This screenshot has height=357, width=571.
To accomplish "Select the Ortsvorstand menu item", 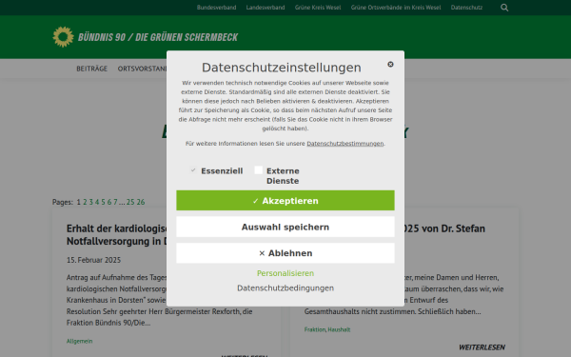I will 142,69.
